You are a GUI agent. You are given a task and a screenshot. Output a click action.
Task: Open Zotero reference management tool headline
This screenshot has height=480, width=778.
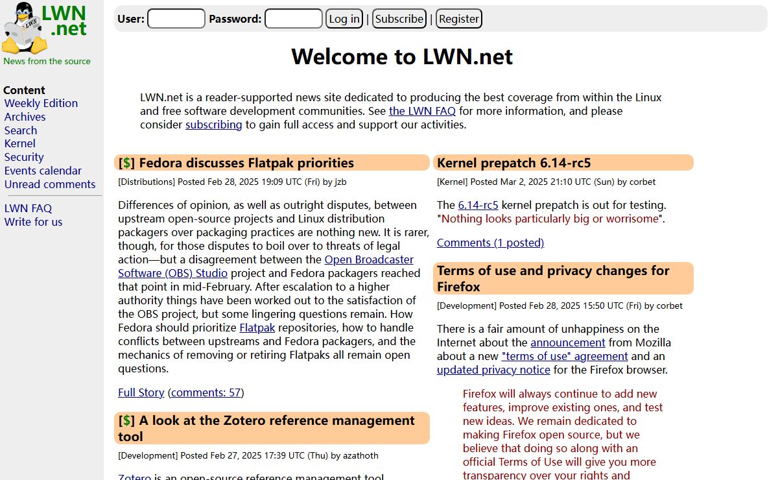click(x=266, y=428)
